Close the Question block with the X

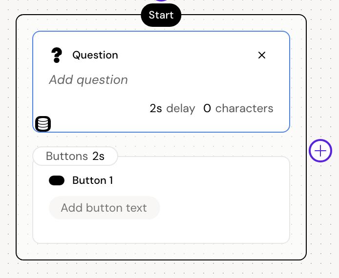point(262,55)
